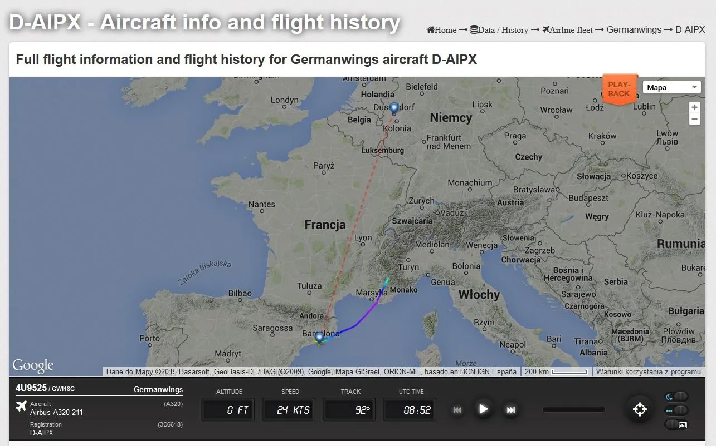The width and height of the screenshot is (716, 446).
Task: Enable the chart display toggle
Action: tap(676, 424)
